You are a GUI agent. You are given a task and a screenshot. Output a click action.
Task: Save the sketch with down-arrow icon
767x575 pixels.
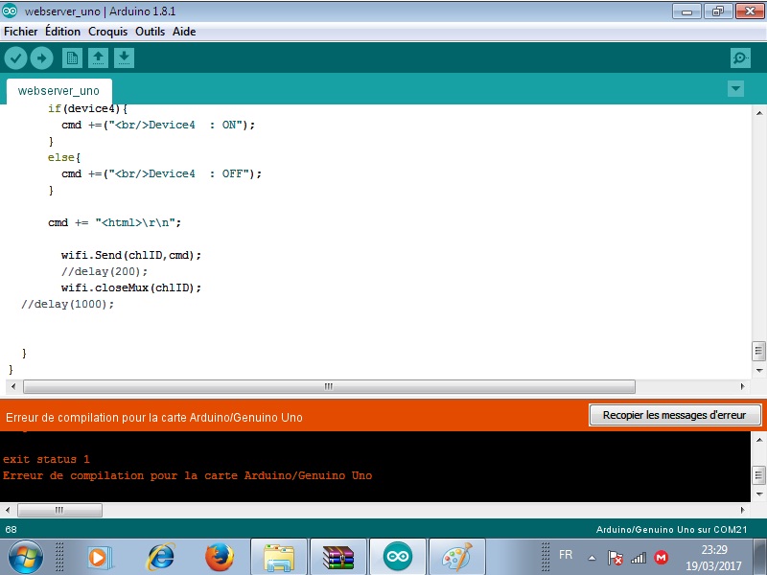tap(125, 58)
